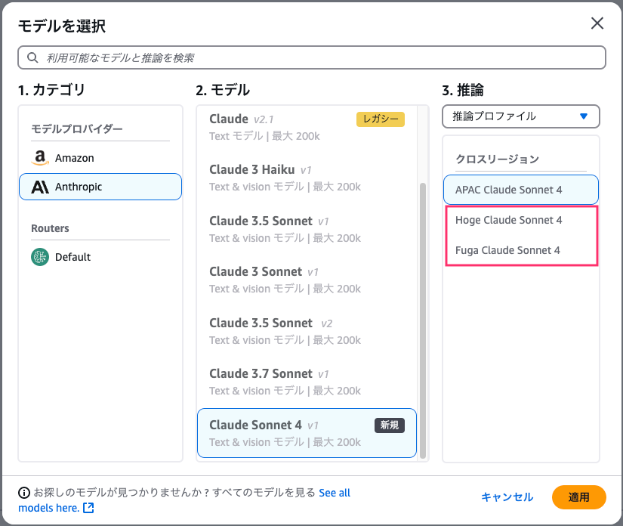
Task: Click the キャンセル button
Action: 507,497
